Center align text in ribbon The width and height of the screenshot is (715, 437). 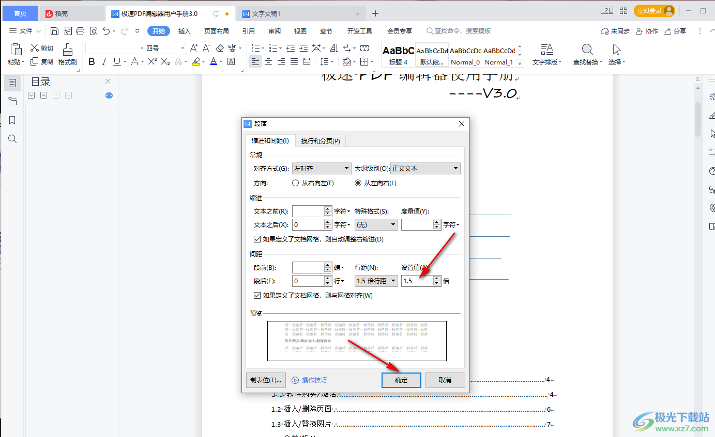pos(268,62)
